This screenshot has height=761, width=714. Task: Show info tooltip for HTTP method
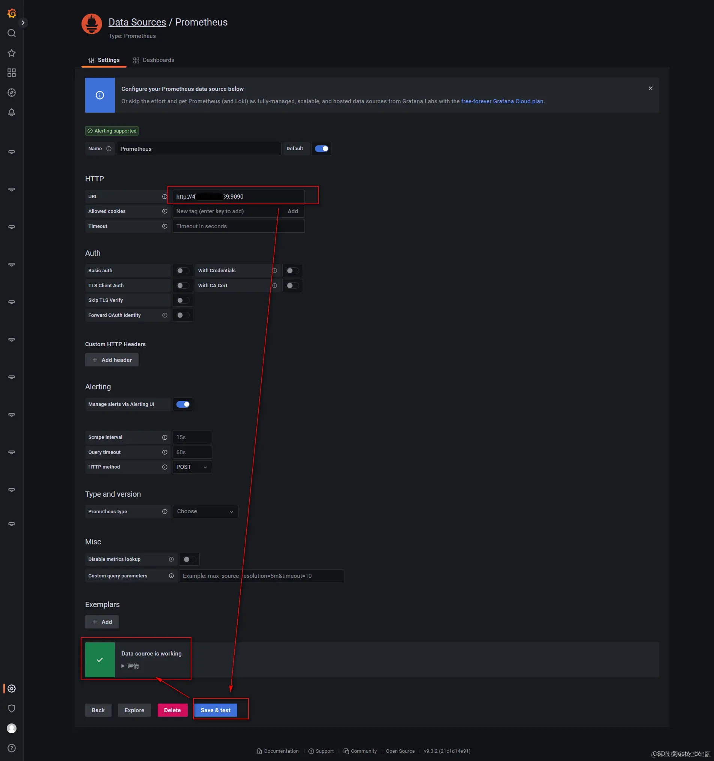[x=165, y=467]
